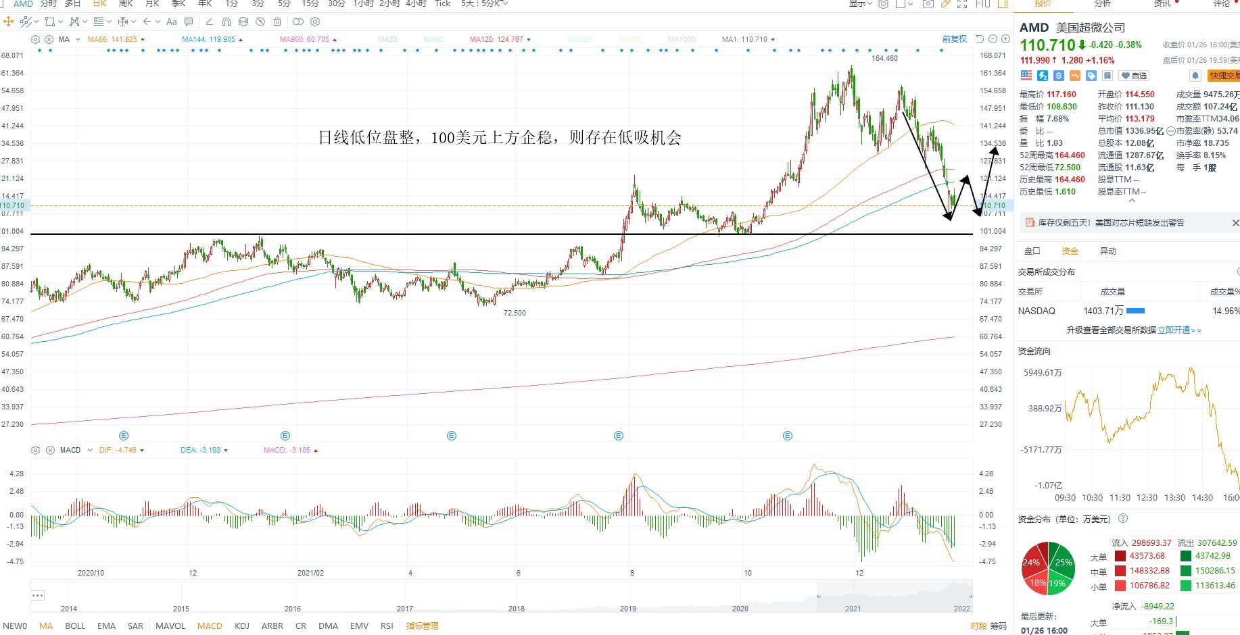
Task: Switch to 周K weekly chart period
Action: click(x=126, y=3)
